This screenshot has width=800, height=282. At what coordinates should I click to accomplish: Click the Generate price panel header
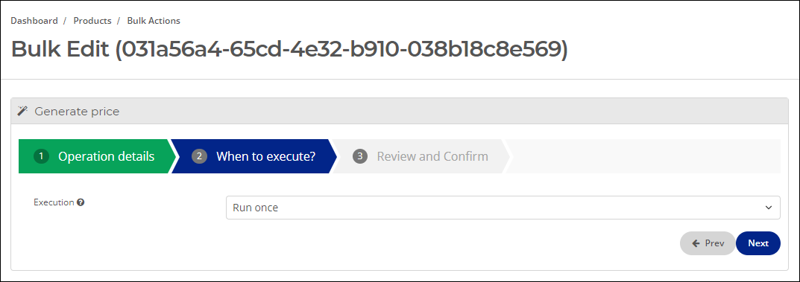pos(400,111)
